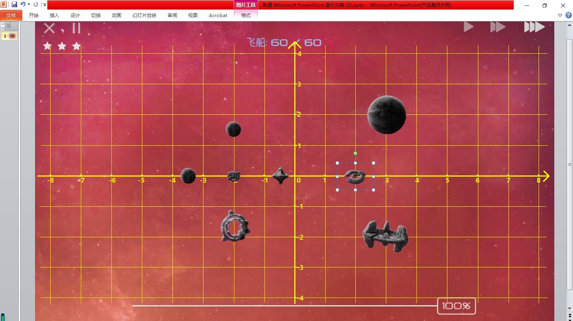Switch to the outline view tab in the slide pane
573x321 pixels.
[8, 26]
